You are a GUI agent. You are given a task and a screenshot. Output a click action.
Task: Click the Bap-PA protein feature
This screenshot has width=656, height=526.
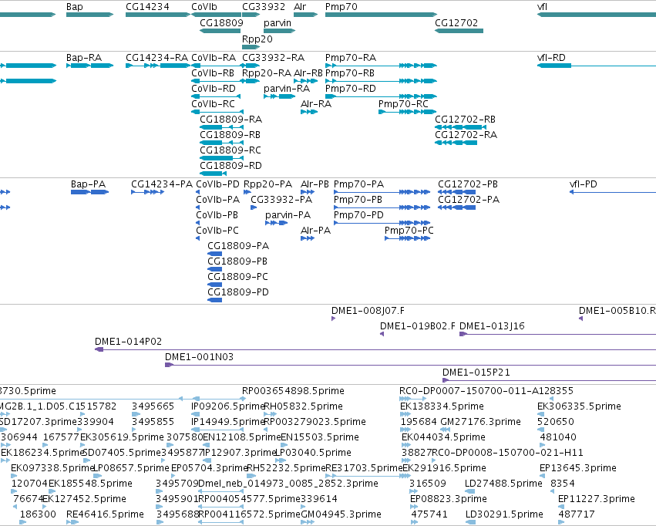(90, 192)
